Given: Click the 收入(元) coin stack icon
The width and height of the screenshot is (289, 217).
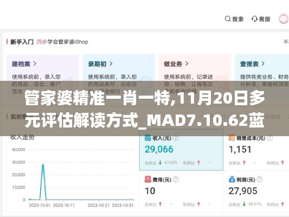Looking at the screenshot, I should 148,138.
